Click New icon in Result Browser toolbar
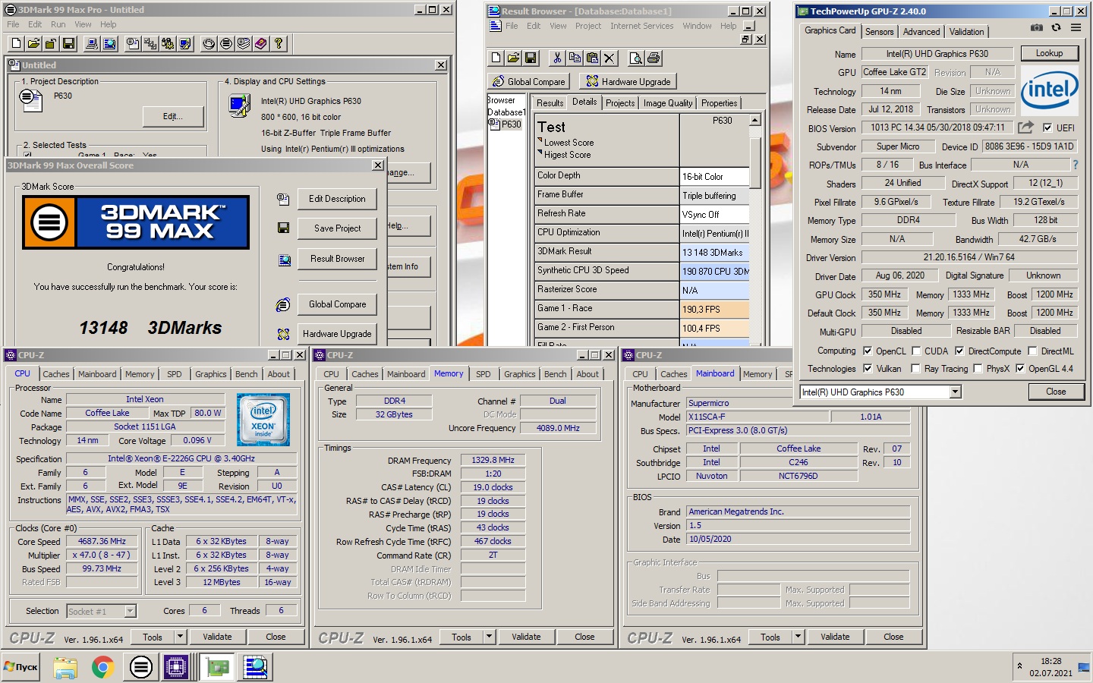The image size is (1093, 683). pos(496,58)
